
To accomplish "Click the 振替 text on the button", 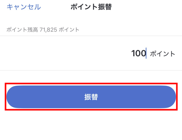I will [91, 97].
